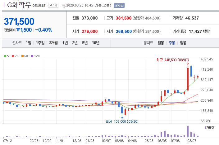219x145 pixels.
Task: Click the 02/07 date axis label
Action: (106, 141)
